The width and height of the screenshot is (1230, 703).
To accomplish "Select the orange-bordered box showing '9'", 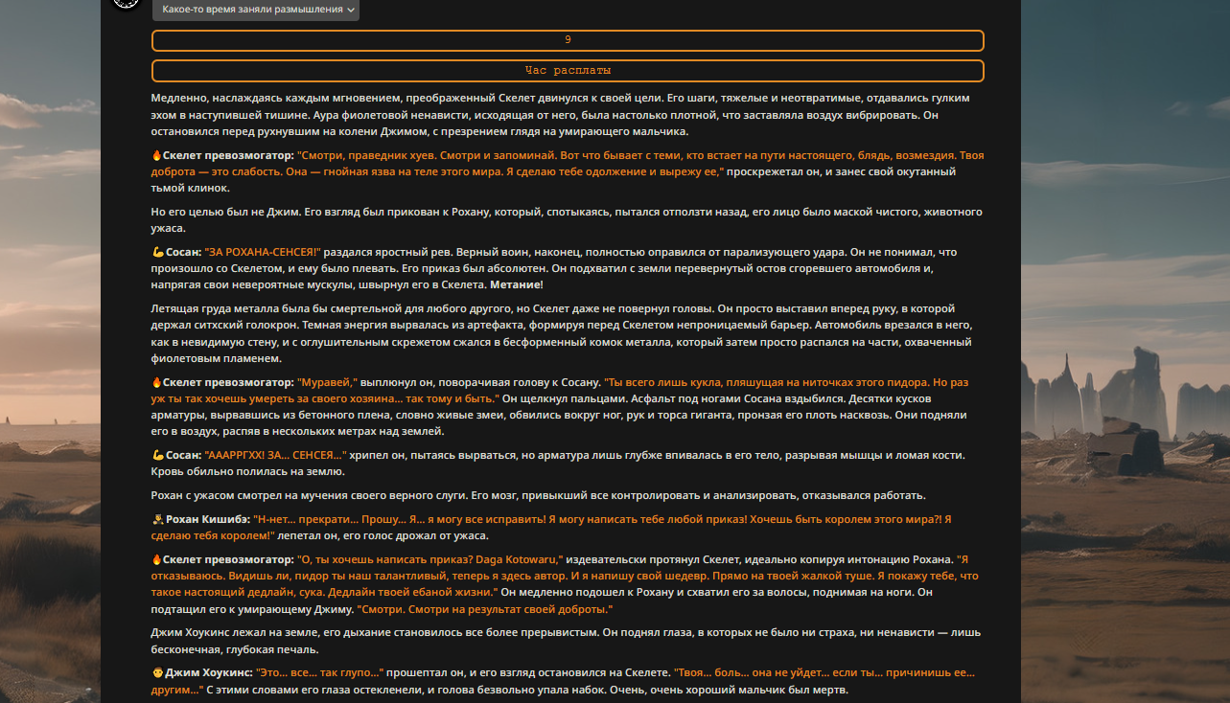I will pos(568,40).
